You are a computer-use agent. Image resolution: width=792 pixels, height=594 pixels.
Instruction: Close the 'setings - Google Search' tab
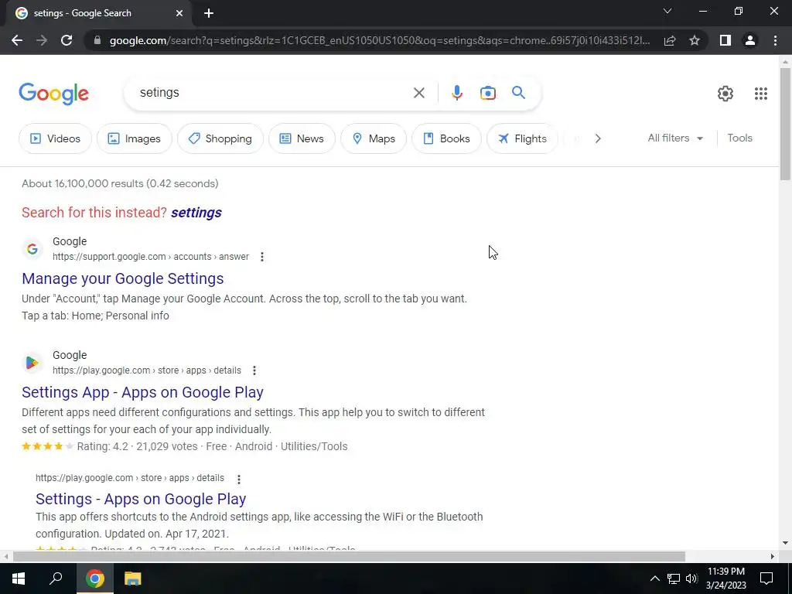point(179,13)
